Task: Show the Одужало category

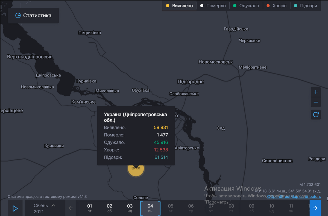Action: 246,6
